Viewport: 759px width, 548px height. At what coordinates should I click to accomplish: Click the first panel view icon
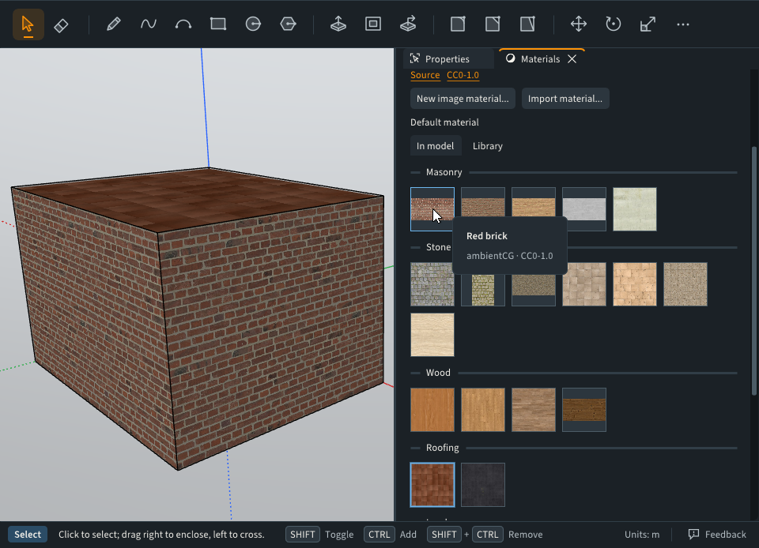458,24
